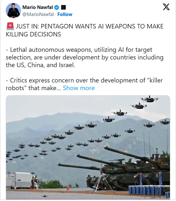Click the orange traffic cone in photo
176x201 pixels.
(x=68, y=187)
